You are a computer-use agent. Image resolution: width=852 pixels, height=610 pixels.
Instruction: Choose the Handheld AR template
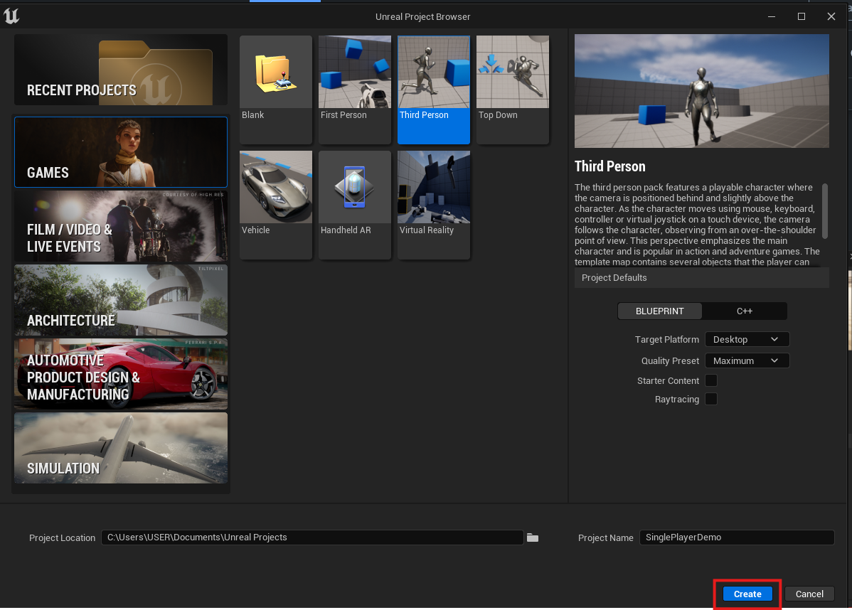click(355, 188)
